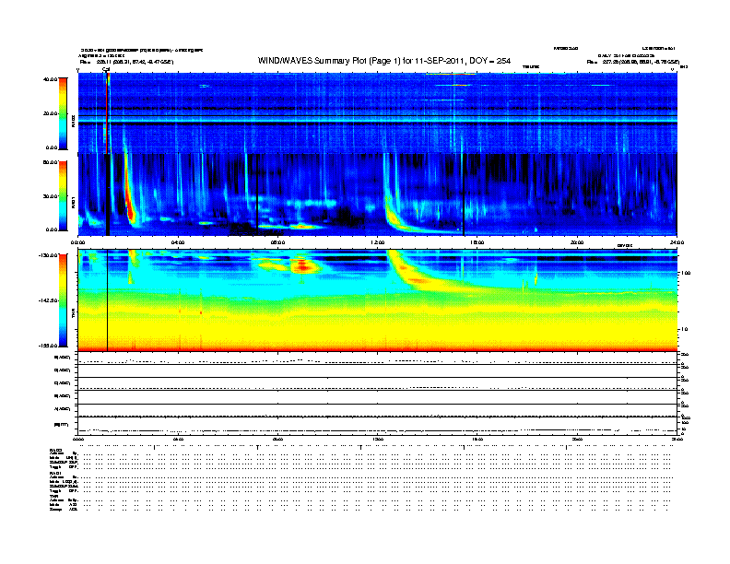Click the -155.00 label on TNR scale

(x=49, y=346)
